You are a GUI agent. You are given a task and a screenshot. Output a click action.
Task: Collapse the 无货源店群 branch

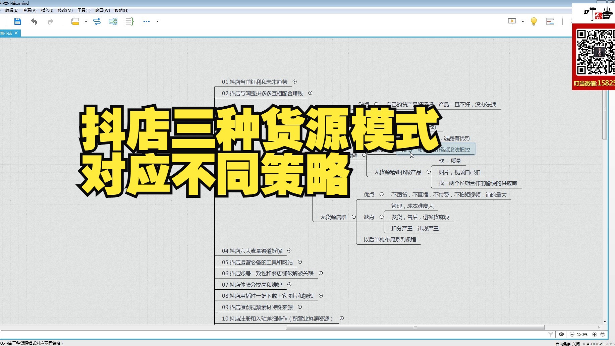353,217
